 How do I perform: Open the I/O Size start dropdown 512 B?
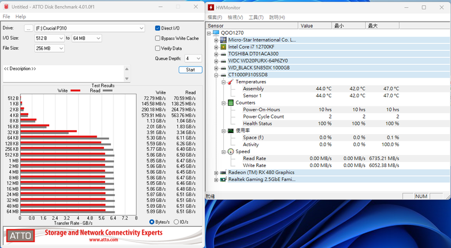point(49,38)
